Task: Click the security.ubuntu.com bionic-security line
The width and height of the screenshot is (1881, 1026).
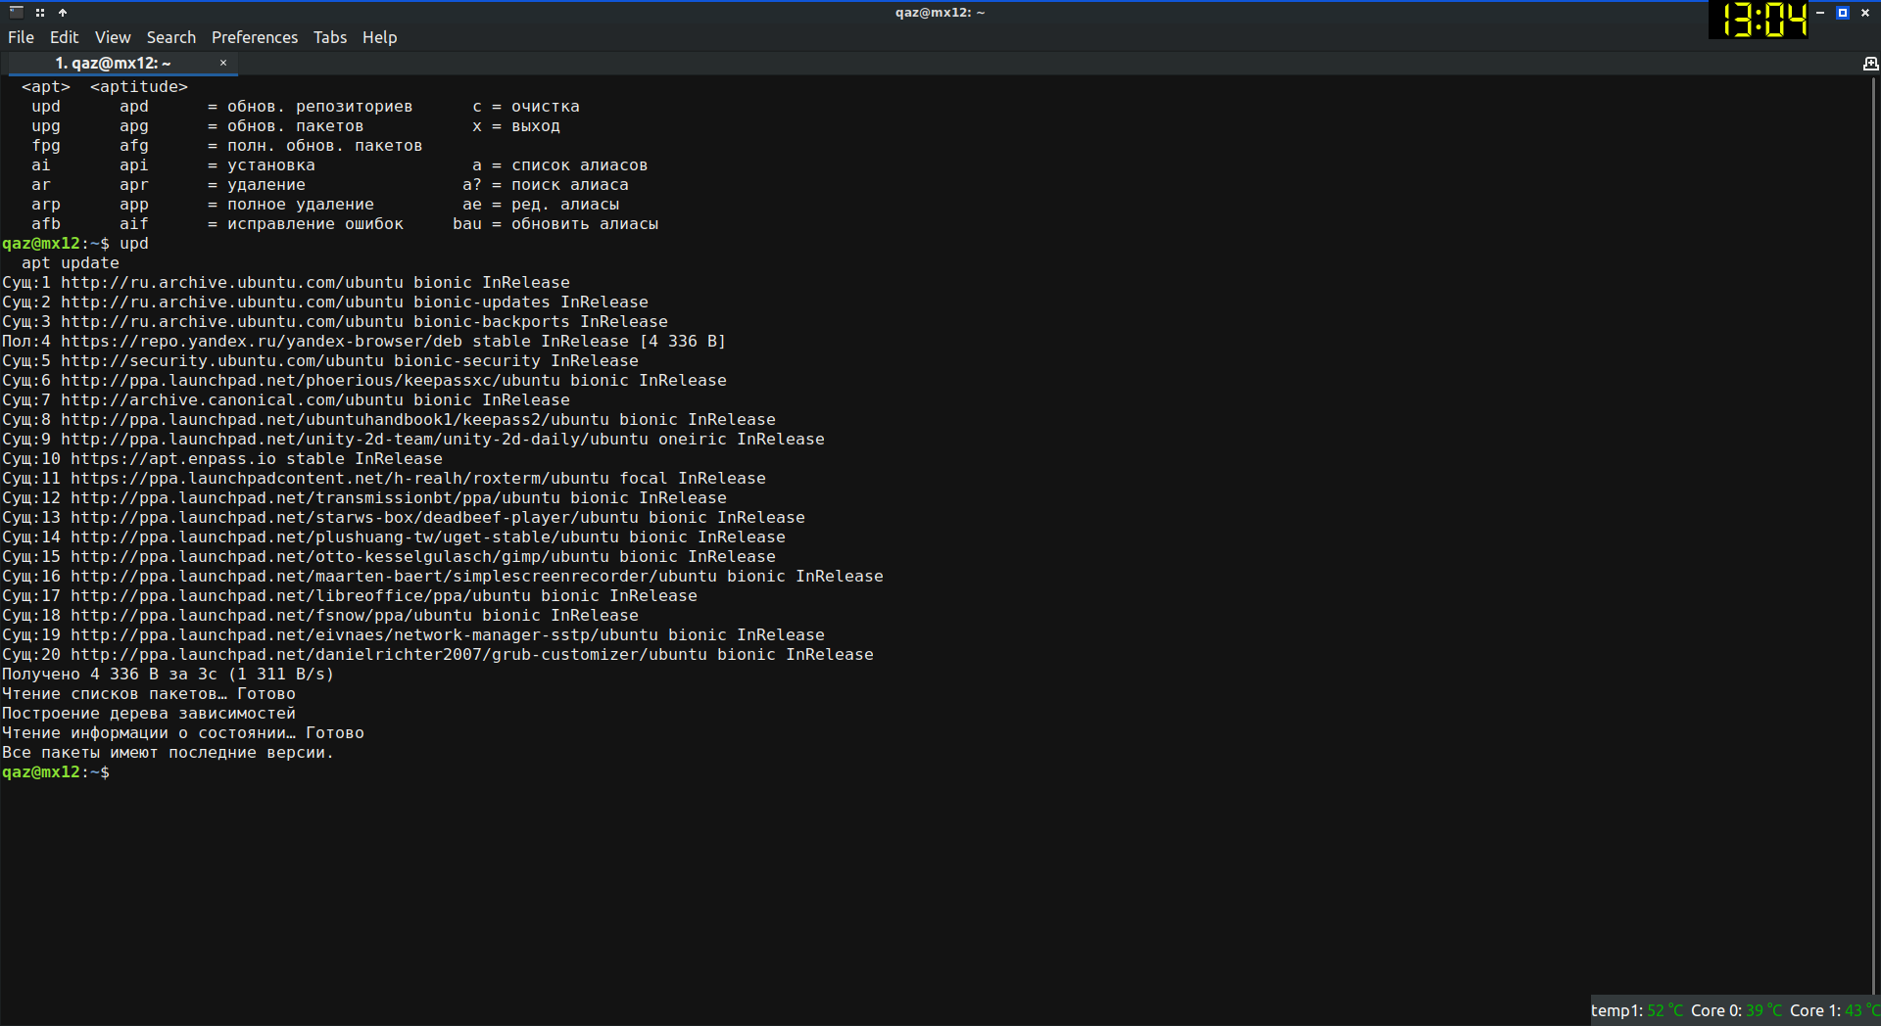Action: [x=320, y=360]
